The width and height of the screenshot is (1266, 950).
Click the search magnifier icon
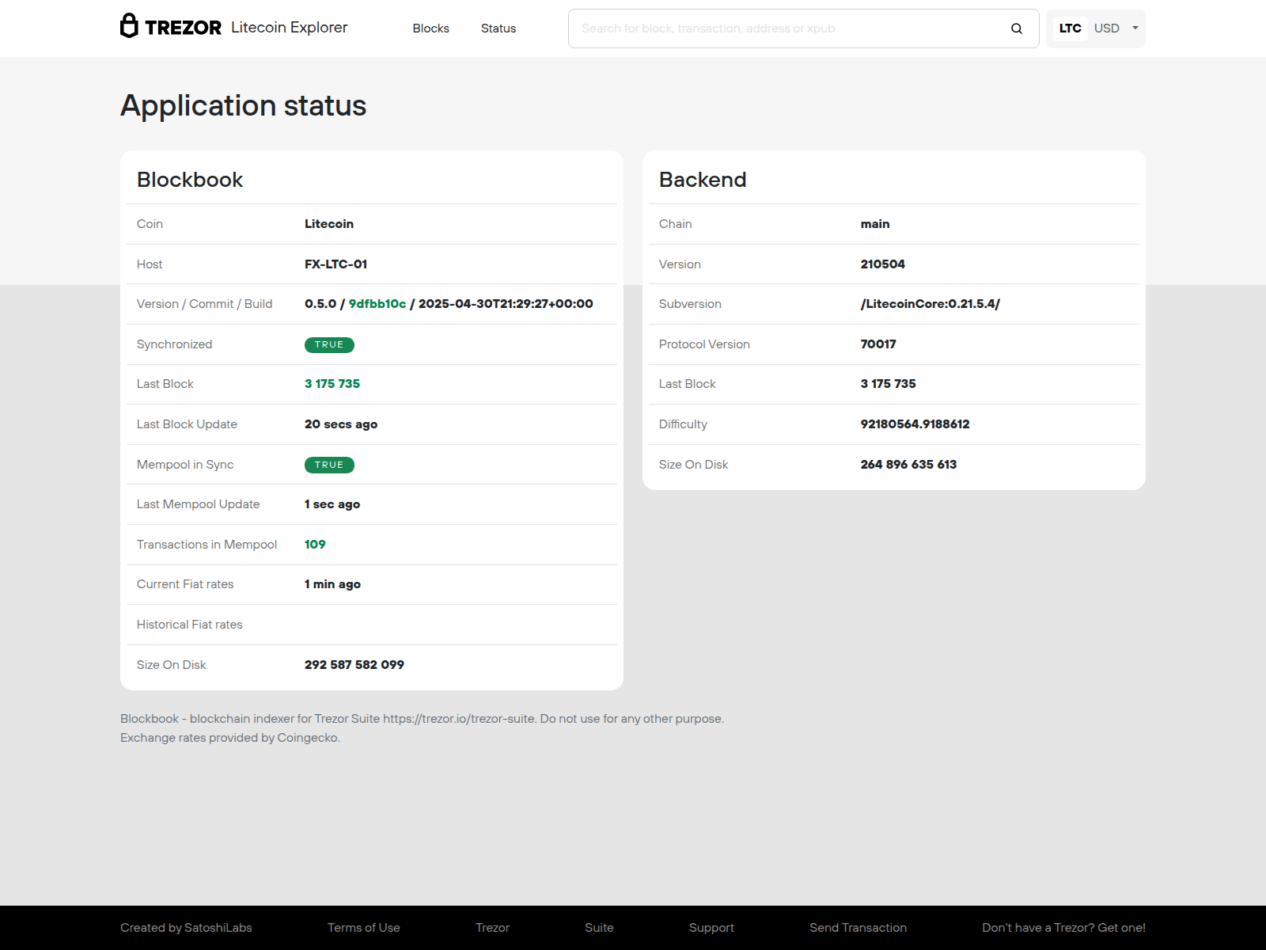click(x=1017, y=28)
